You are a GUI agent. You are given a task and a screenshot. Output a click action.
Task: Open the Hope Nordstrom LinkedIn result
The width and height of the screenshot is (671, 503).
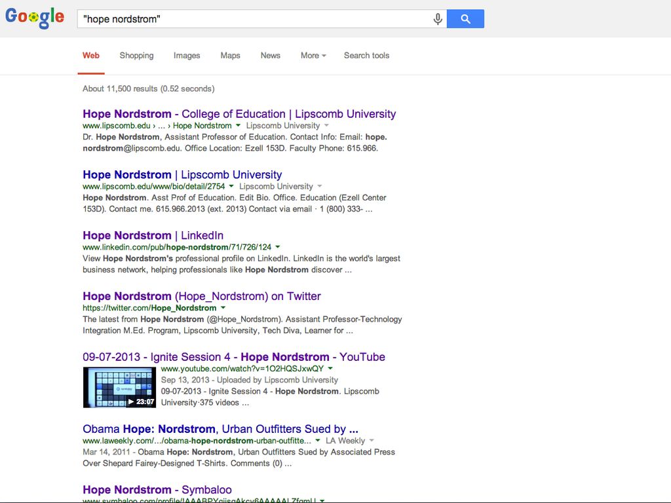tap(153, 236)
